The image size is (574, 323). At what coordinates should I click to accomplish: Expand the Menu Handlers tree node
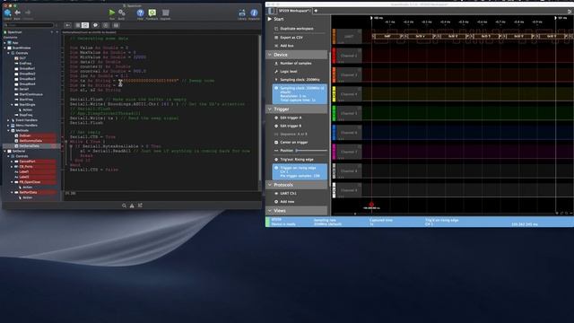pos(8,126)
